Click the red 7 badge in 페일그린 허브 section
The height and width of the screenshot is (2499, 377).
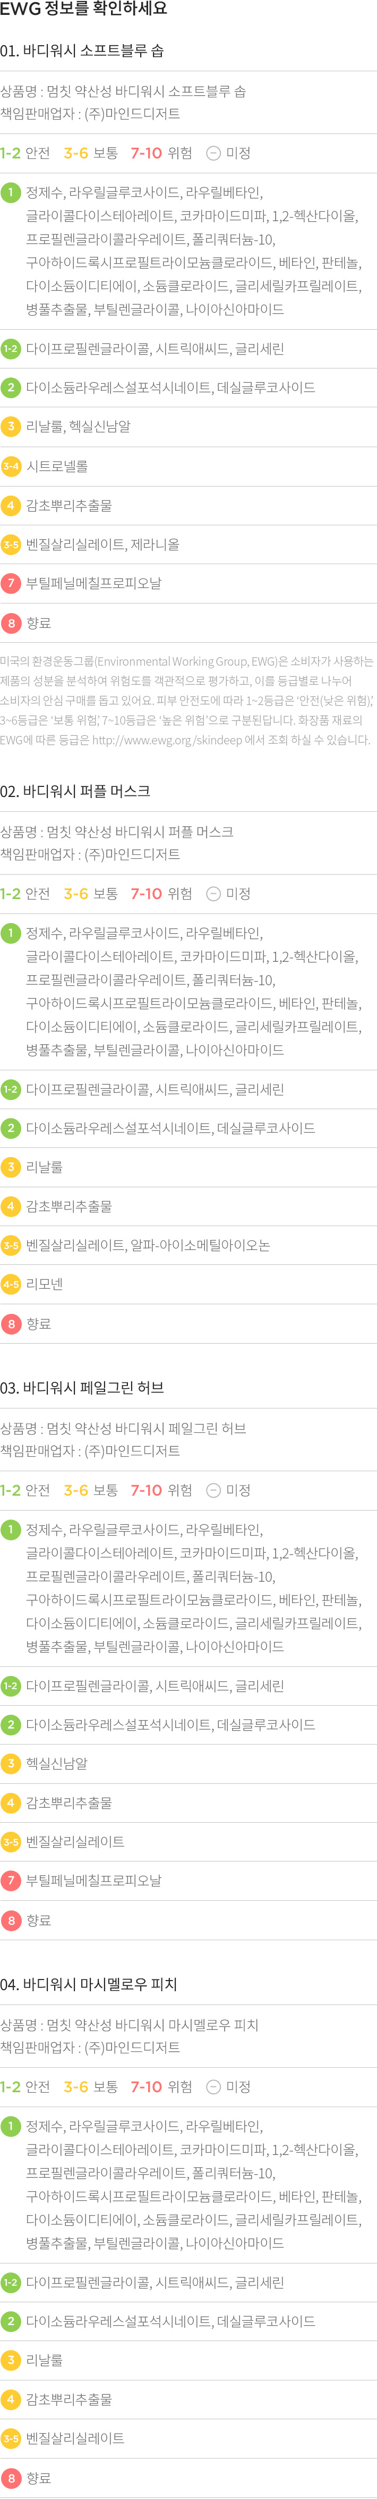[11, 1880]
